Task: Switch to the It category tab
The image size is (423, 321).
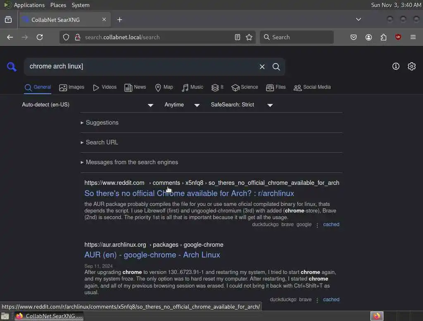Action: (x=217, y=87)
